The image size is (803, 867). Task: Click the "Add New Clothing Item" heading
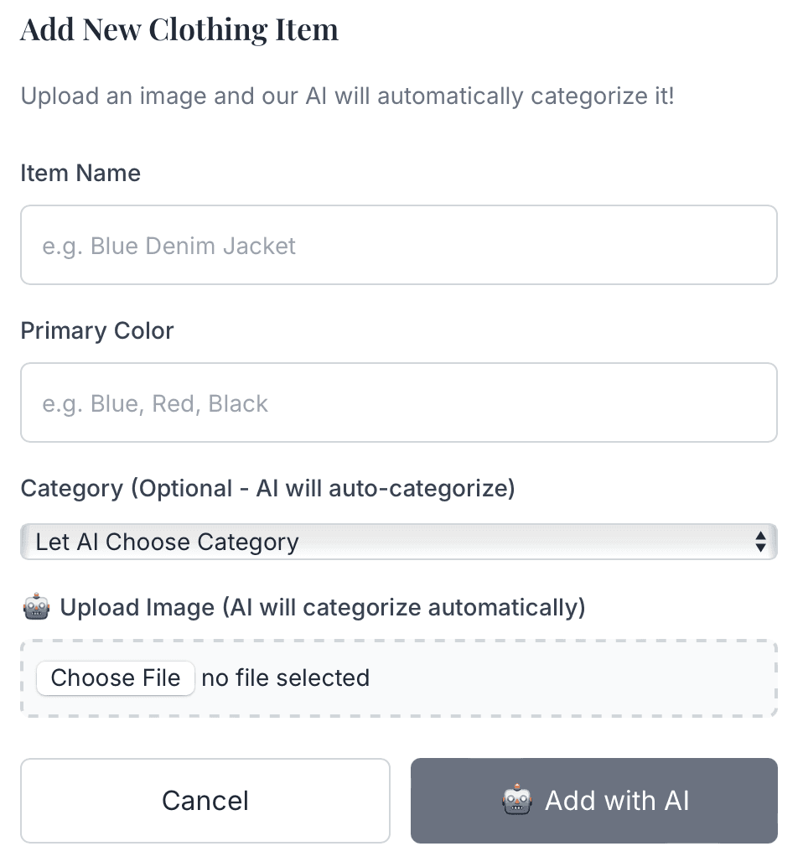(x=179, y=30)
